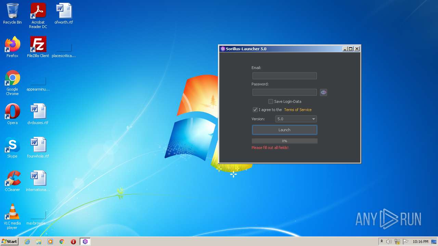Open the volume speaker tray icon
This screenshot has width=438, height=246.
click(x=389, y=242)
